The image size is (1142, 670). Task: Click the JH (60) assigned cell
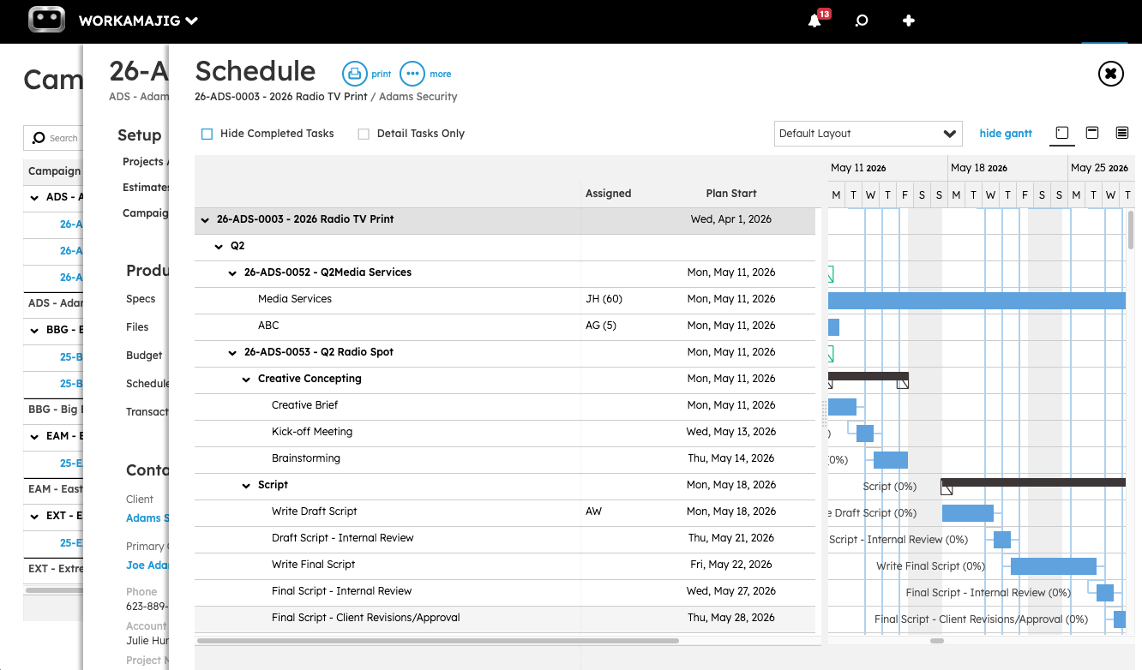pyautogui.click(x=604, y=300)
